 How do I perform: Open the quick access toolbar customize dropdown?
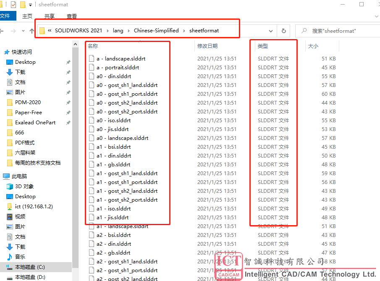[30, 5]
